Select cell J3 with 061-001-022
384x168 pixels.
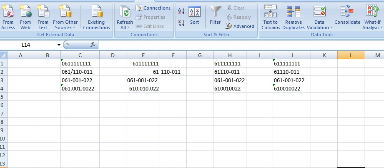click(292, 80)
